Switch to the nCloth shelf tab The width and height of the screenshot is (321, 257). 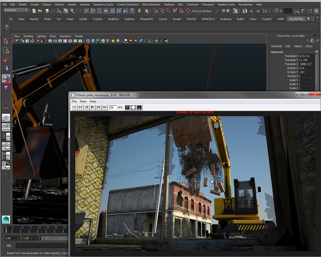click(83, 19)
